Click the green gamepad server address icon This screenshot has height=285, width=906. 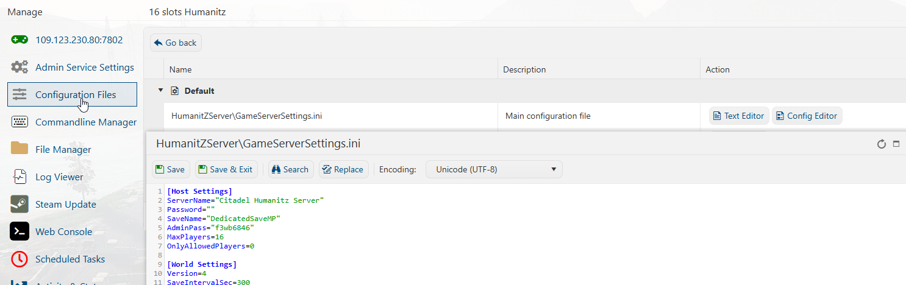20,40
